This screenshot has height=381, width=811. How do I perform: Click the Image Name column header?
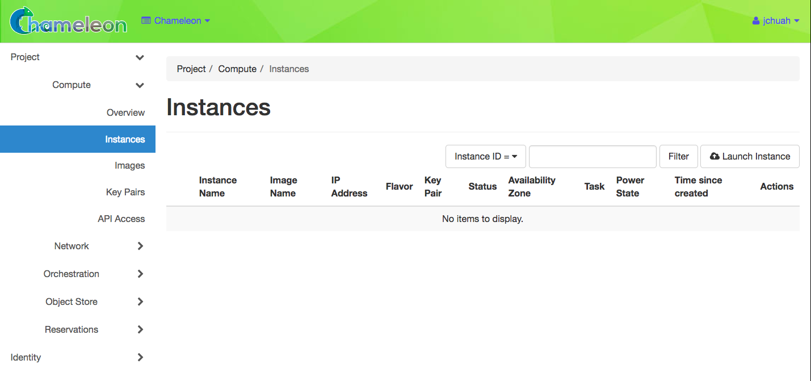coord(283,186)
